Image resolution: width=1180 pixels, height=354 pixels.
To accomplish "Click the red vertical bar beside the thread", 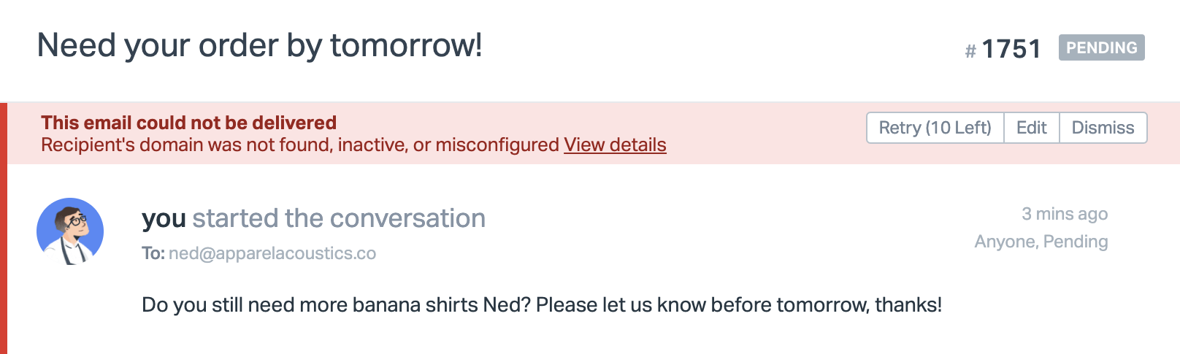I will (x=4, y=228).
